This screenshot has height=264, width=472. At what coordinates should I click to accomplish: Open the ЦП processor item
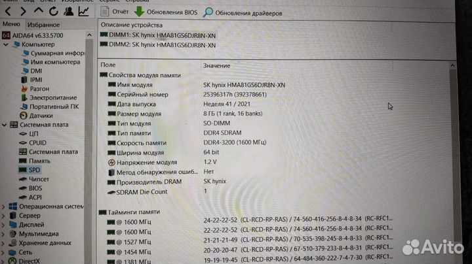pyautogui.click(x=29, y=134)
